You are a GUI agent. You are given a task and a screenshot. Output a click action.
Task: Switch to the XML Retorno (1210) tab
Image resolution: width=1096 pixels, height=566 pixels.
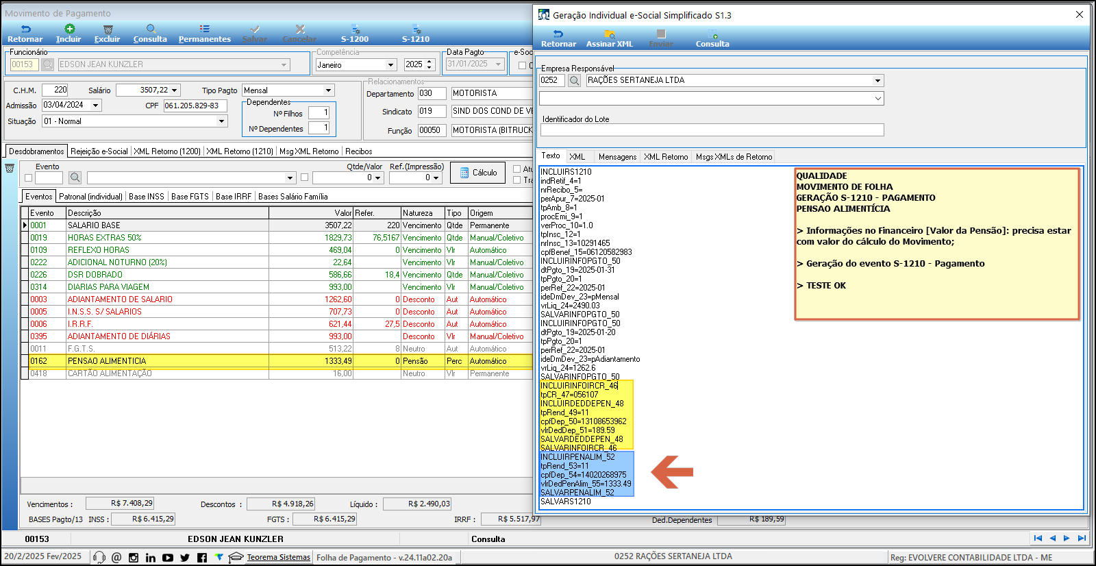[240, 151]
